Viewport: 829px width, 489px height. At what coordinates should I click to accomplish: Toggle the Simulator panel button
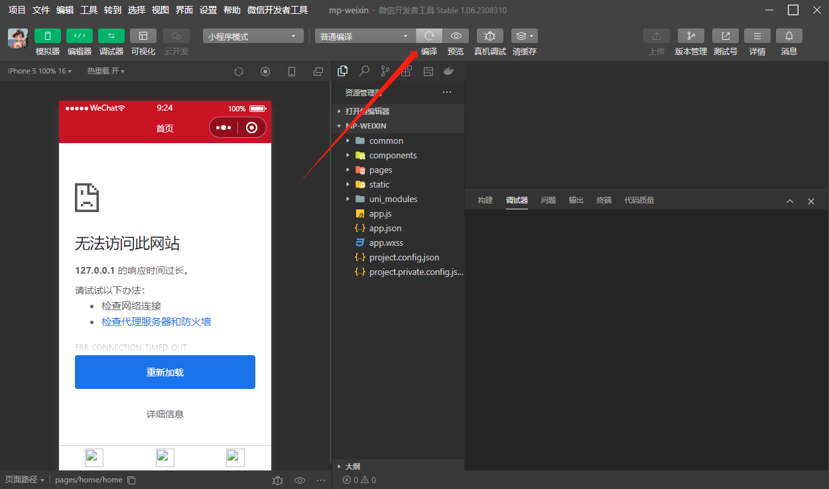coord(48,36)
